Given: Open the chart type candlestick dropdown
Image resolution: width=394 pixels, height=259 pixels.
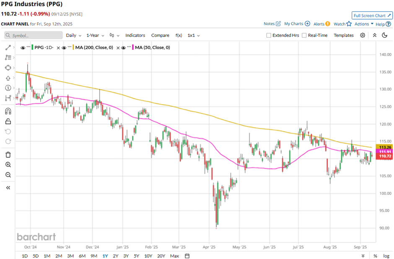Looking at the screenshot, I should pyautogui.click(x=114, y=35).
